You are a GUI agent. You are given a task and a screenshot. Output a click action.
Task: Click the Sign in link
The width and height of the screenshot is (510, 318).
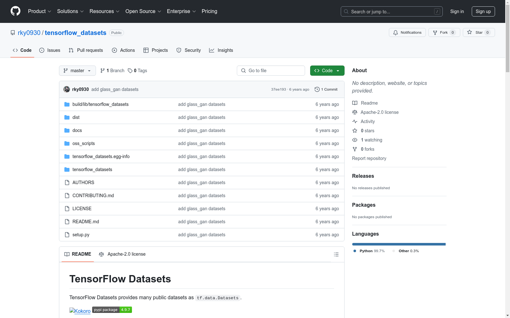pyautogui.click(x=457, y=11)
